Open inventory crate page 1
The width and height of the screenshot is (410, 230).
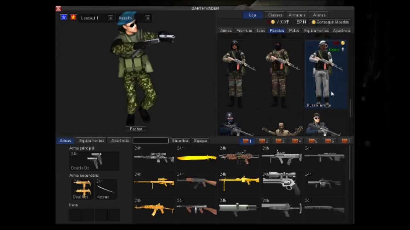(x=247, y=141)
